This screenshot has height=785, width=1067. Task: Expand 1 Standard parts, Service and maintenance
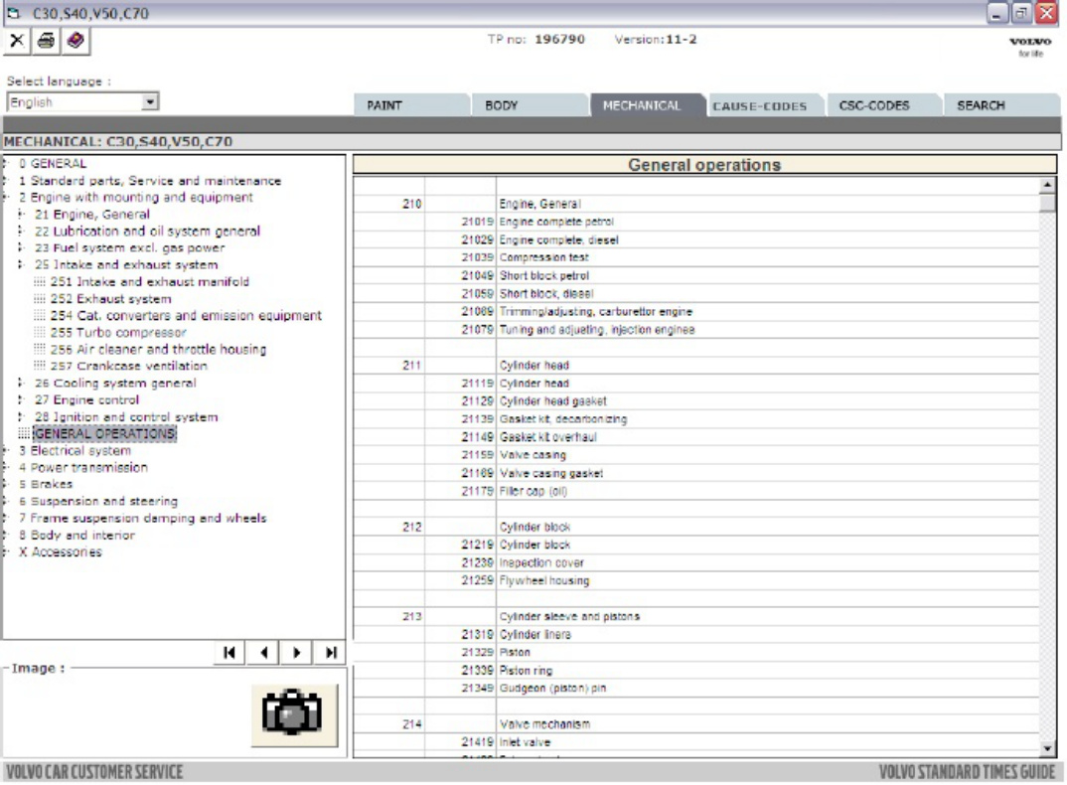click(6, 181)
